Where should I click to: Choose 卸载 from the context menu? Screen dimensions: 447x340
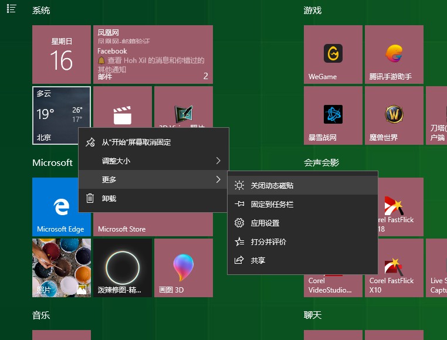[x=153, y=198]
